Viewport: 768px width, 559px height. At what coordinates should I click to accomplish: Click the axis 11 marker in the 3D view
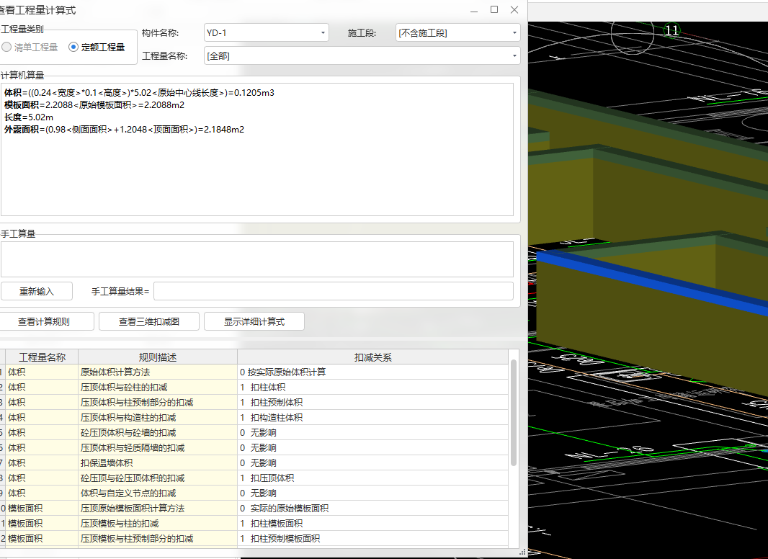tap(671, 30)
